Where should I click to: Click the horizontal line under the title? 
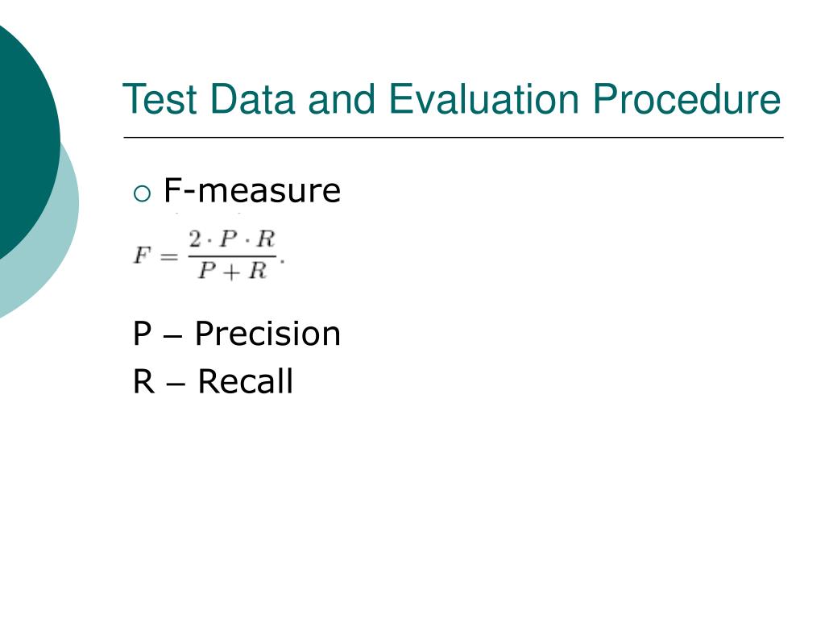pos(454,137)
